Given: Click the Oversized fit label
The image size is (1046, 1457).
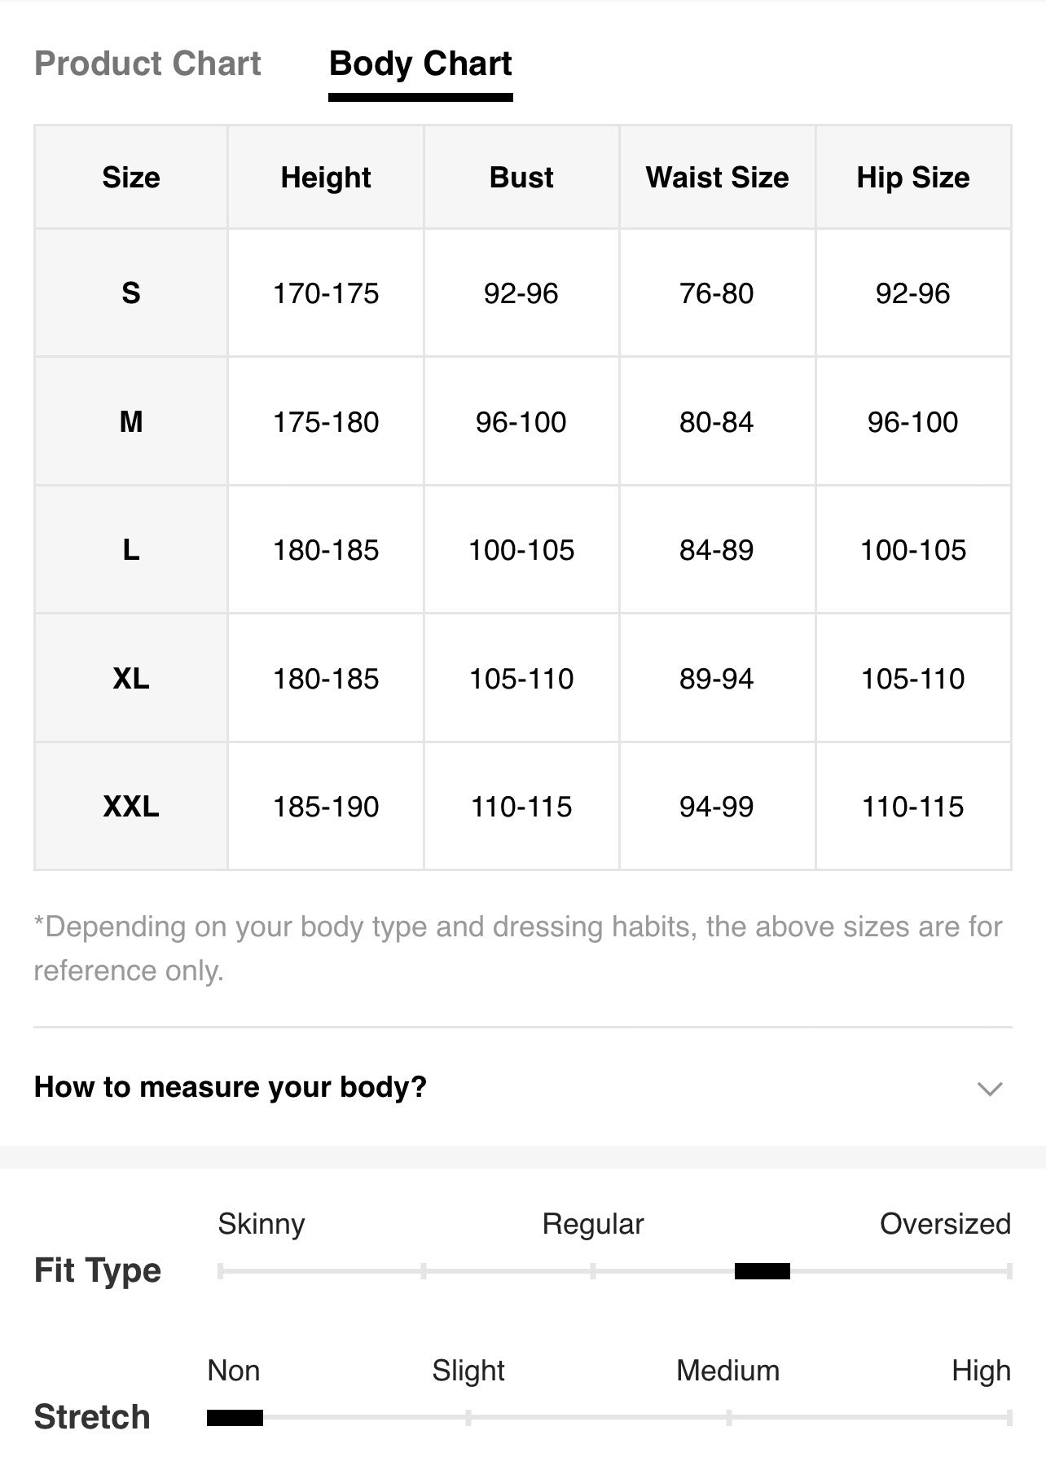Looking at the screenshot, I should click(x=945, y=1224).
